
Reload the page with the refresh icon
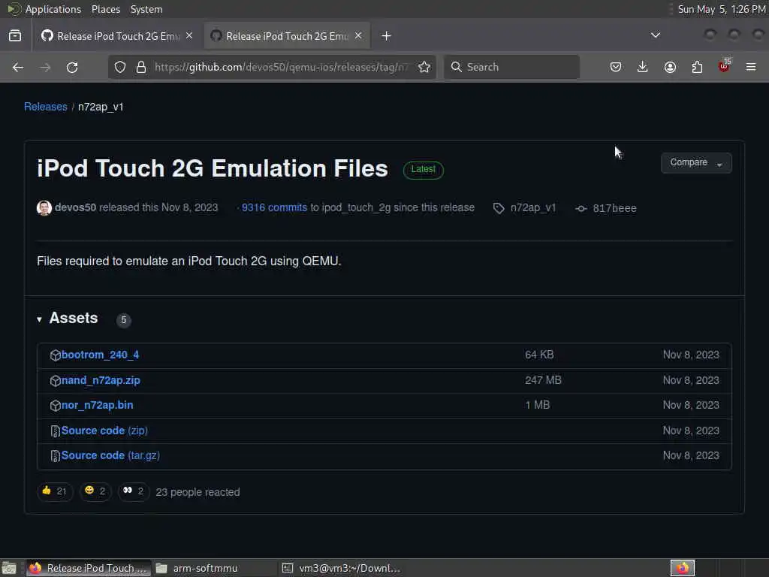tap(72, 67)
